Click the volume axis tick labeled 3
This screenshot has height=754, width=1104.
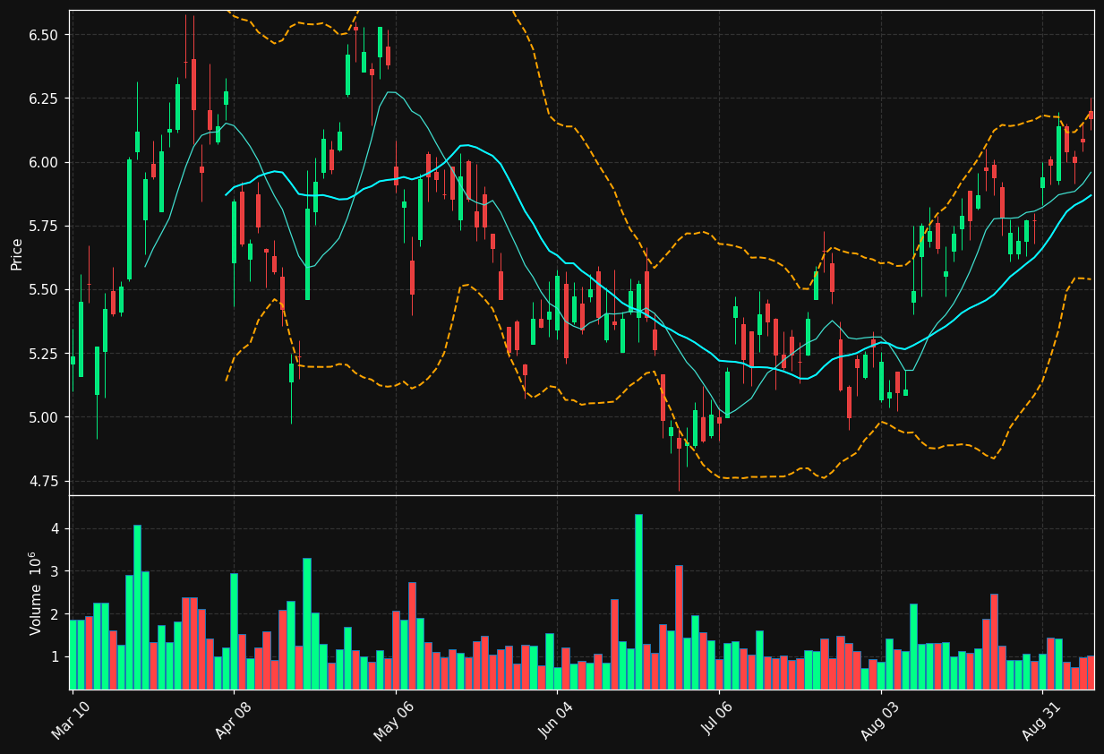click(x=55, y=571)
